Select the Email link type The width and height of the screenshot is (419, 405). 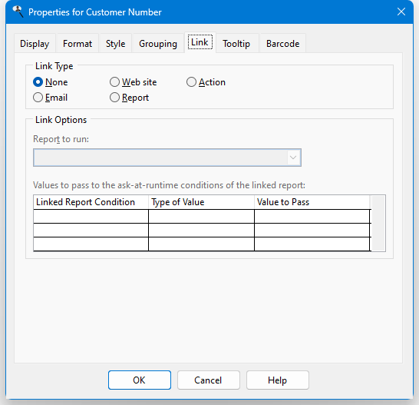[50, 98]
